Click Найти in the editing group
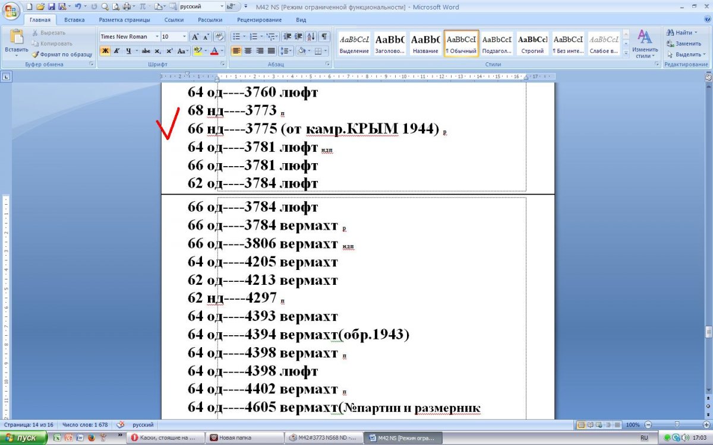The image size is (713, 445). click(683, 33)
